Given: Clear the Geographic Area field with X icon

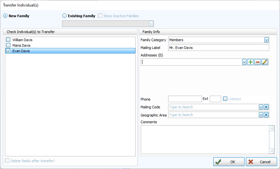Looking at the screenshot, I should 266,115.
